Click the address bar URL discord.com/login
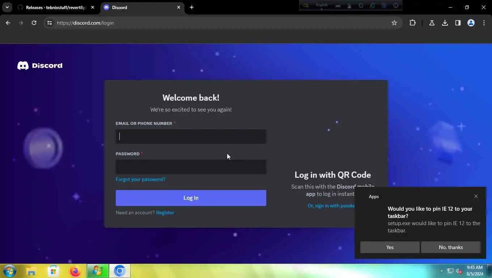 85,23
